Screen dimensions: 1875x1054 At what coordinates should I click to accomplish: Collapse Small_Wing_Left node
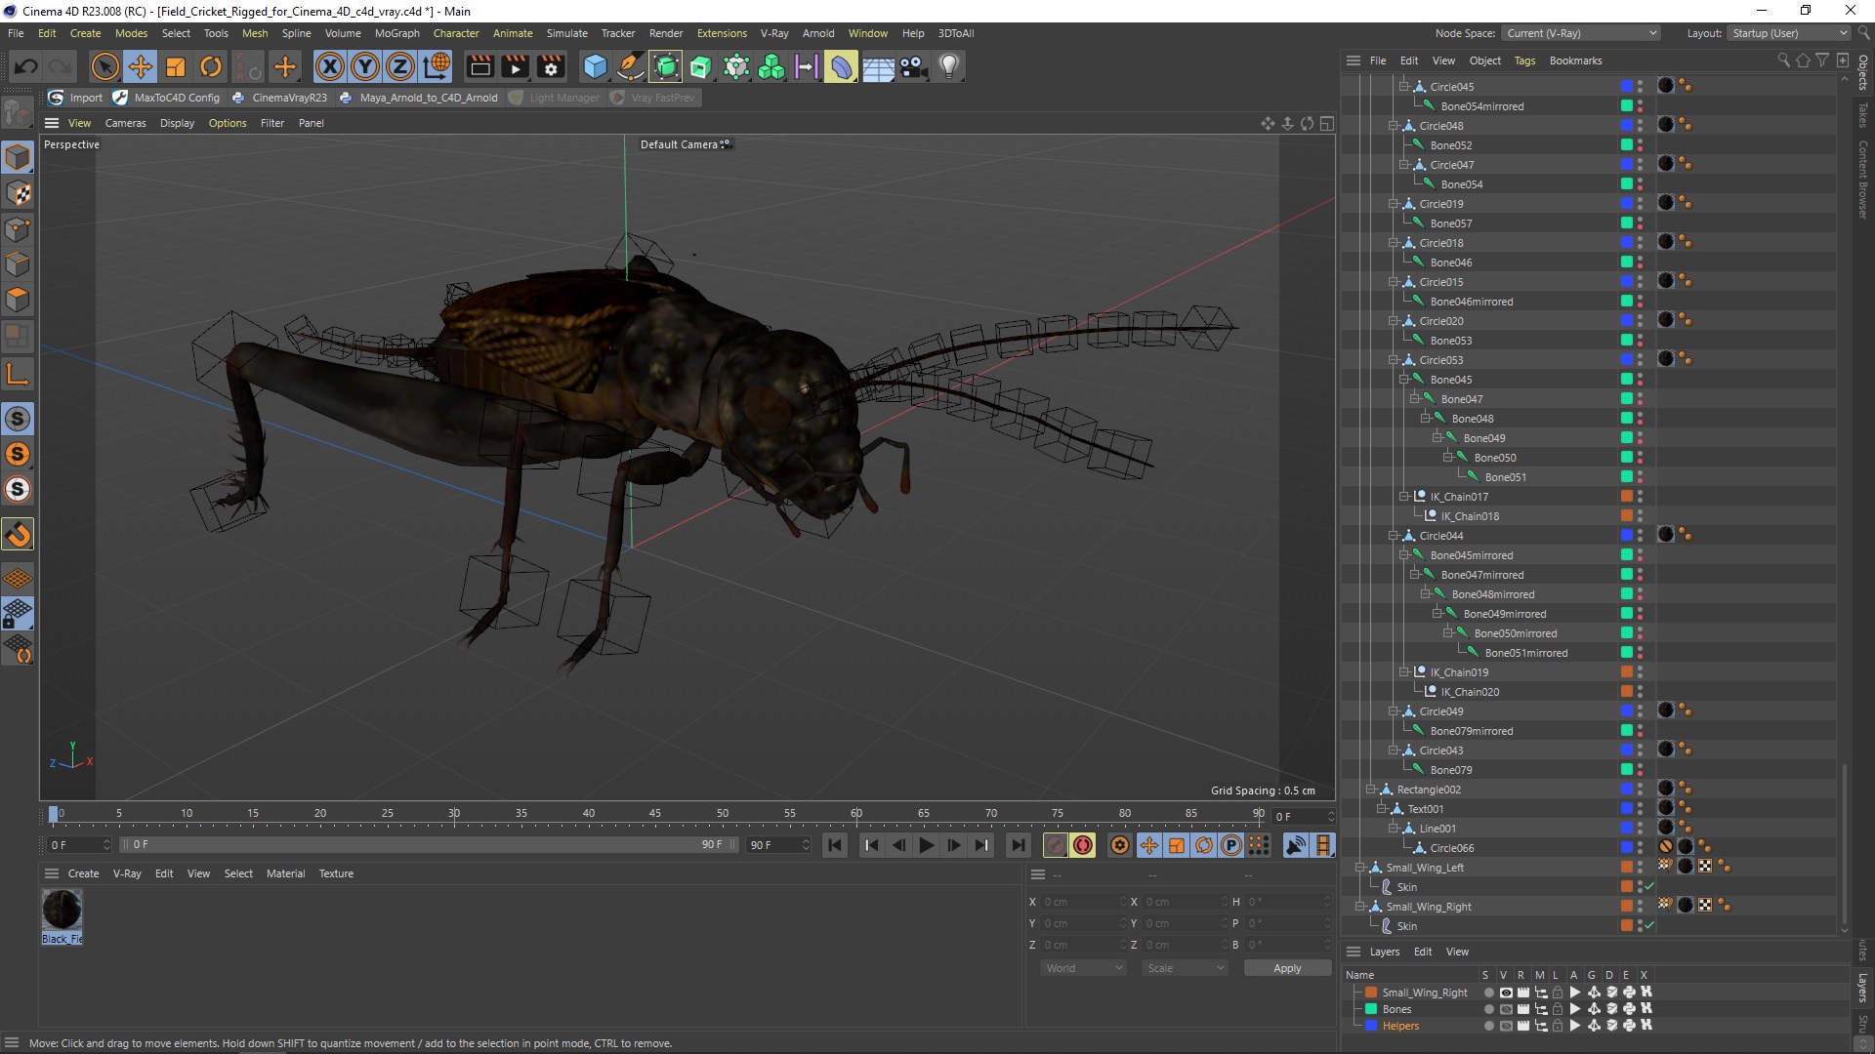(x=1360, y=868)
